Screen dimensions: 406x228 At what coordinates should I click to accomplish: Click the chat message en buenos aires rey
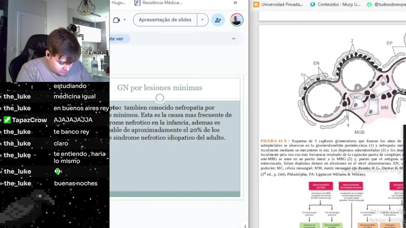tap(81, 108)
